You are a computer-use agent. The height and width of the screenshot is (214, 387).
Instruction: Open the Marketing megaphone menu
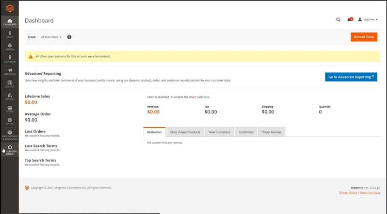point(10,71)
